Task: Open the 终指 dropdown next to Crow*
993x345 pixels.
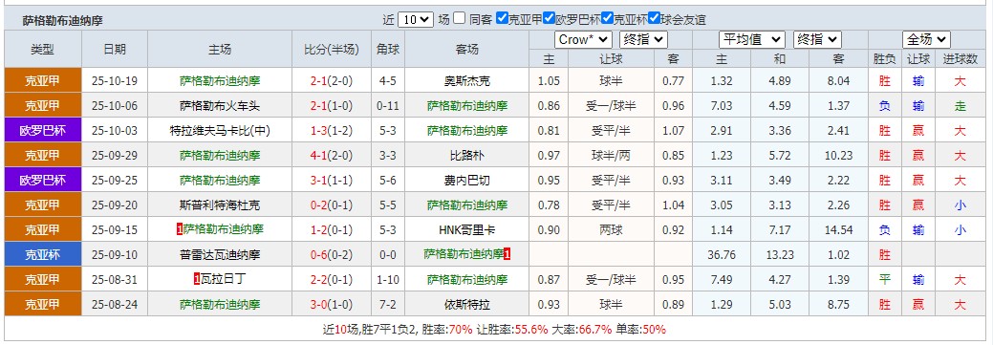Action: coord(643,40)
